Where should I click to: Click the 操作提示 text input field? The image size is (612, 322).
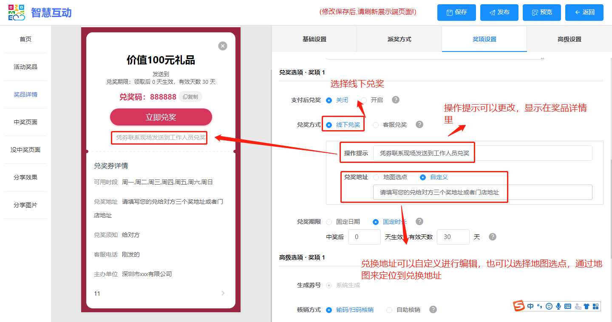pos(482,153)
